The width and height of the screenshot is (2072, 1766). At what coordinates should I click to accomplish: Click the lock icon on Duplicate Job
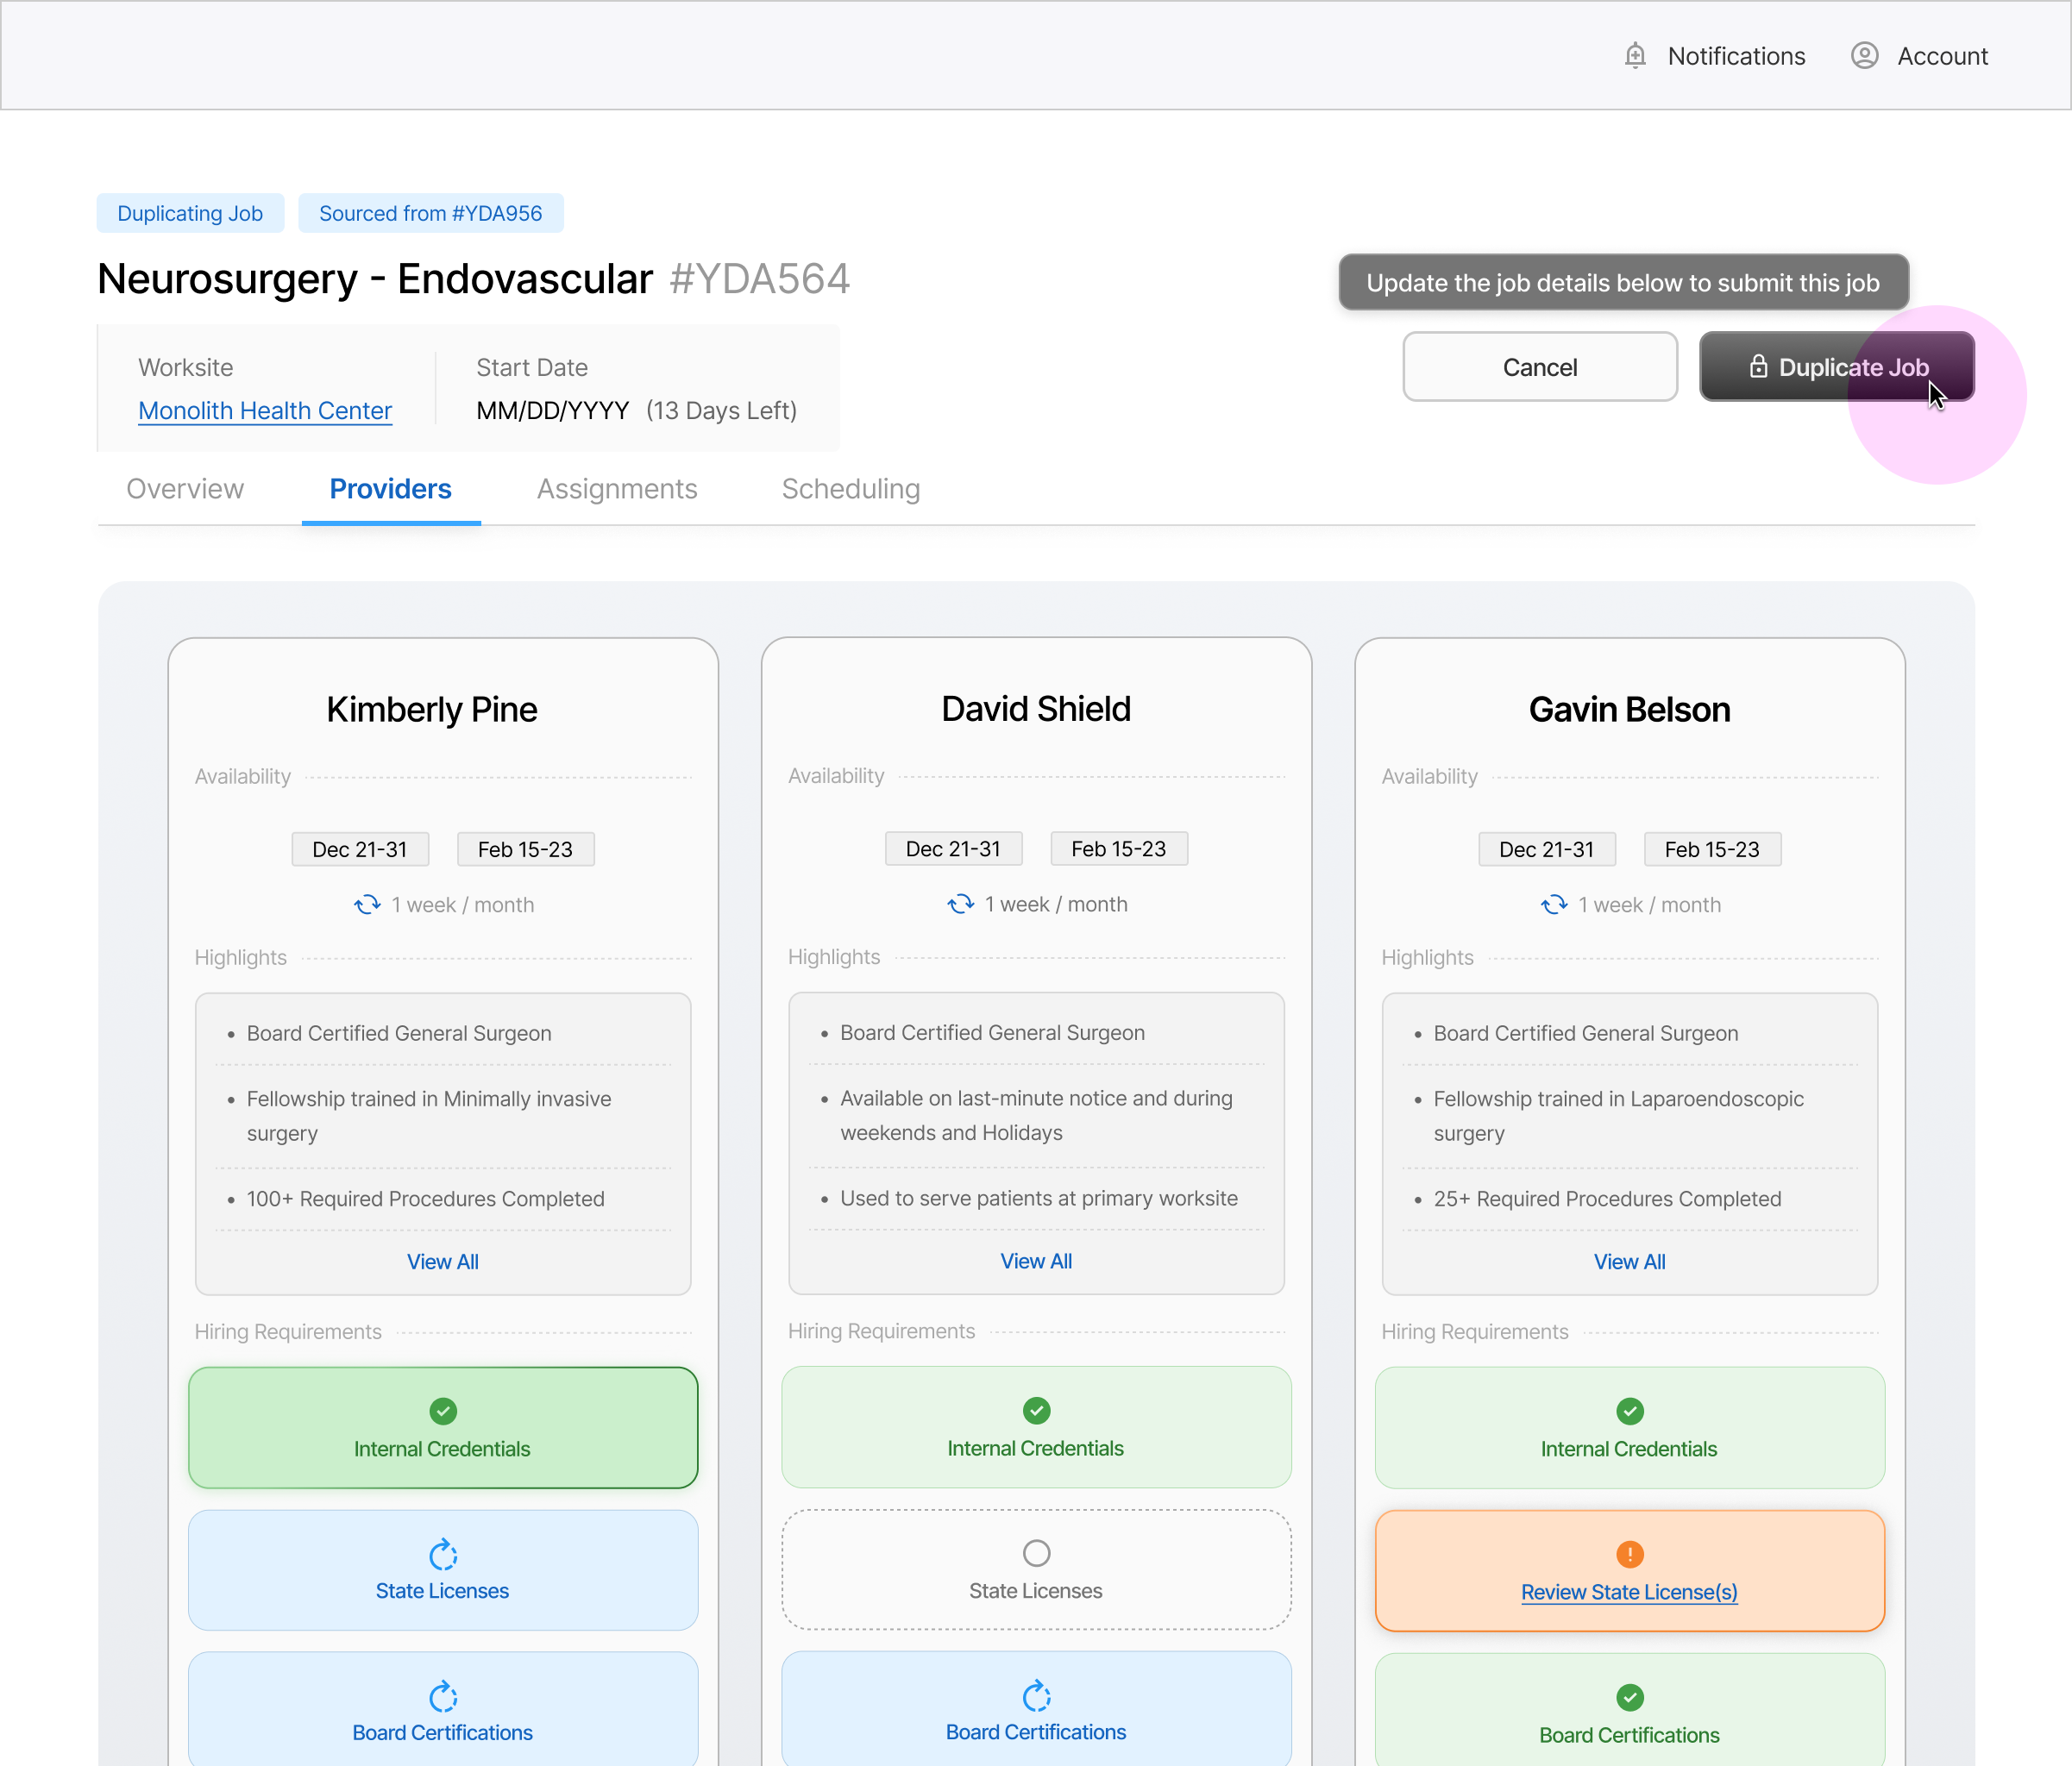(1758, 366)
